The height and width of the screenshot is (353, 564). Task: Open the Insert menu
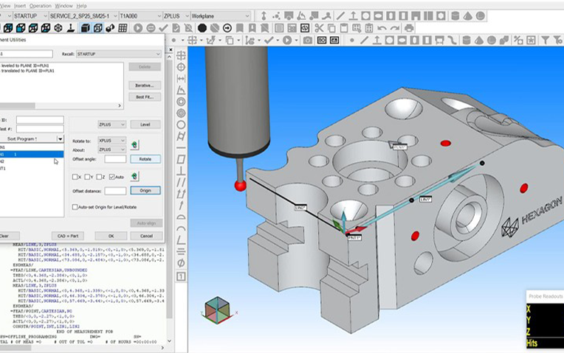20,5
